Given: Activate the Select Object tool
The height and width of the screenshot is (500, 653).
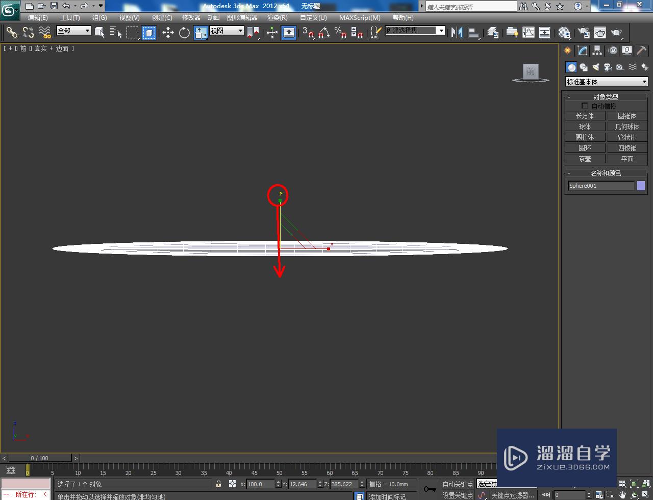Looking at the screenshot, I should coord(100,33).
